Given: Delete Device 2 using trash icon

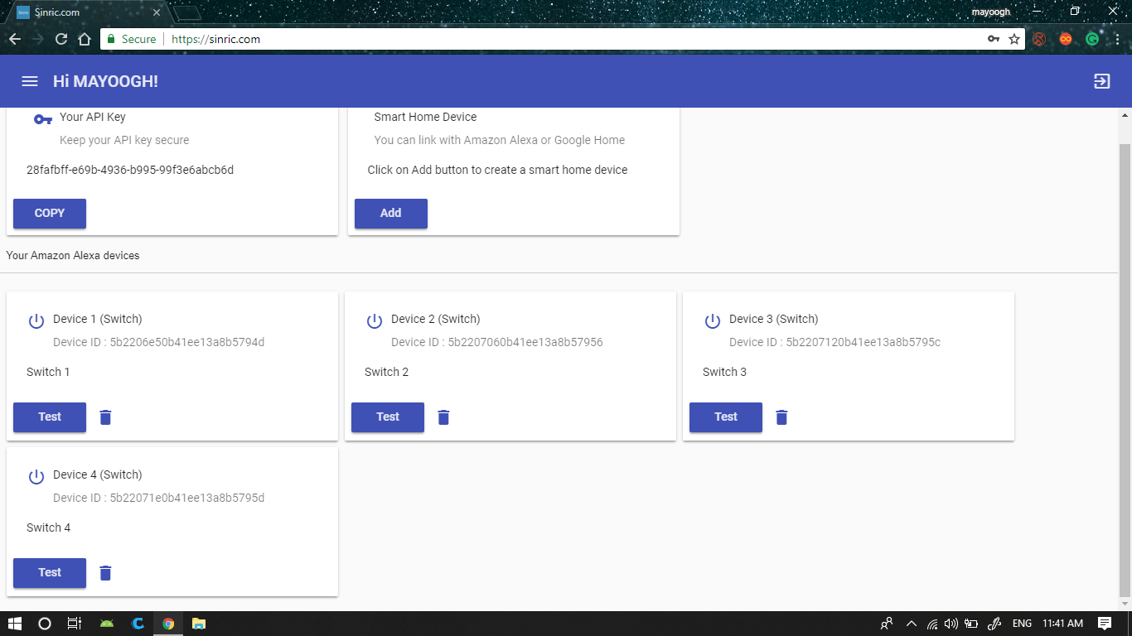Looking at the screenshot, I should click(443, 417).
